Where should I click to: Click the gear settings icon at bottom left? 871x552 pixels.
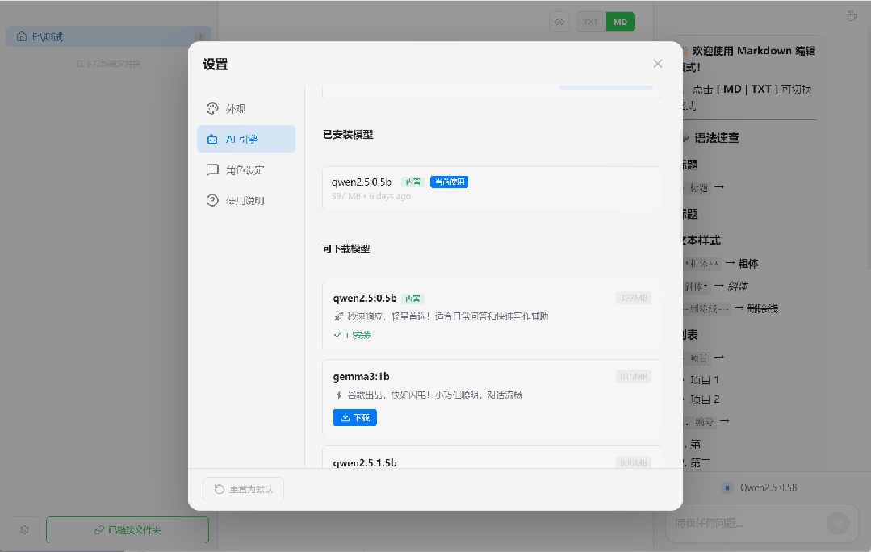[x=24, y=530]
